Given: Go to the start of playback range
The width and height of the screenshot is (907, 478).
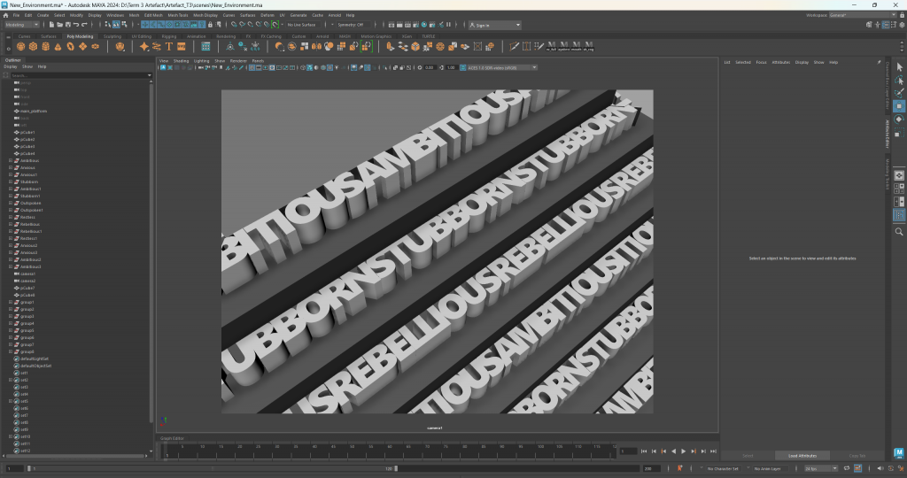Looking at the screenshot, I should point(644,451).
